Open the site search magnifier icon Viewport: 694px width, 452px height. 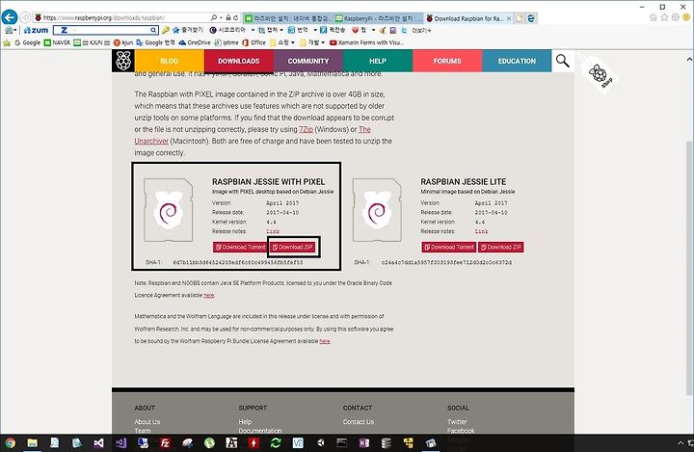click(563, 61)
